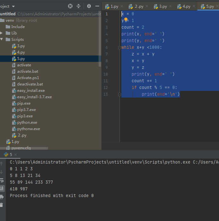This screenshot has width=219, height=221.
Task: Click line number 10 in the gutter
Action: pos(106,74)
